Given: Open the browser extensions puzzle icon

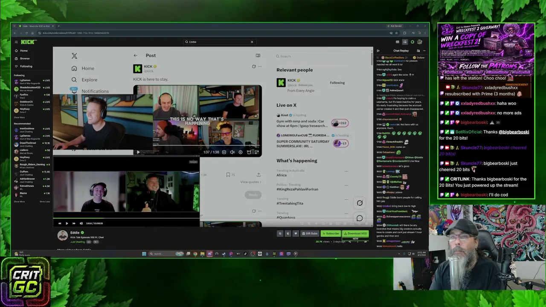Looking at the screenshot, I should point(405,33).
